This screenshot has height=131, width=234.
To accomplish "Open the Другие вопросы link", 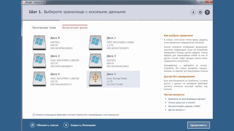I will [177, 110].
